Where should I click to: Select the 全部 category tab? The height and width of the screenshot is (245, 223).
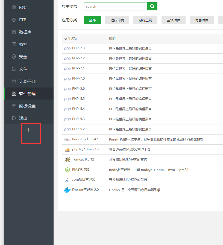[x=92, y=20]
